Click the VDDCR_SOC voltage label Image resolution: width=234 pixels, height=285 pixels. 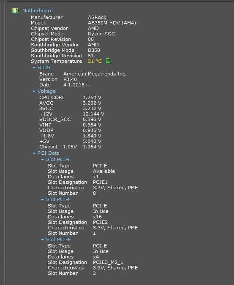[x=55, y=119]
